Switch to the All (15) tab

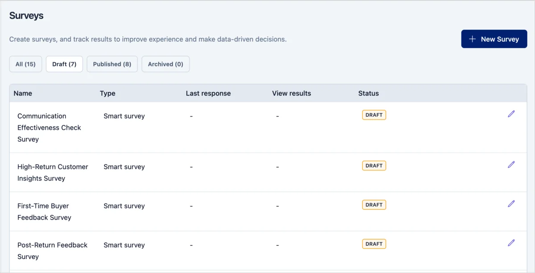(x=25, y=64)
